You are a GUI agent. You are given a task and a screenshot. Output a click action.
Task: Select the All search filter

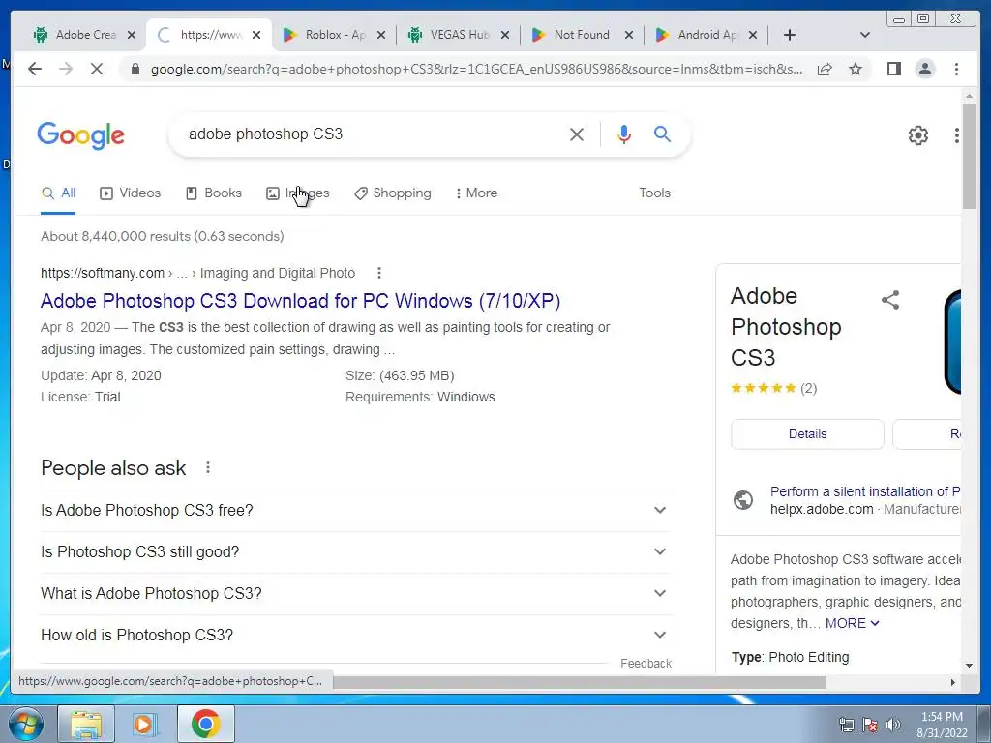click(x=58, y=193)
